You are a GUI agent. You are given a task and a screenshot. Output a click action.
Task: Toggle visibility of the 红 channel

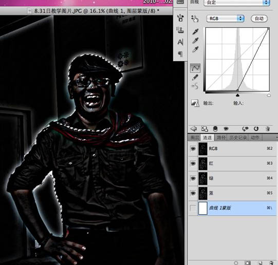(193, 163)
